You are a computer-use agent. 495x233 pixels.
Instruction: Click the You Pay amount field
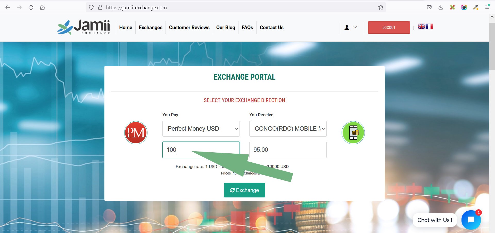click(201, 150)
